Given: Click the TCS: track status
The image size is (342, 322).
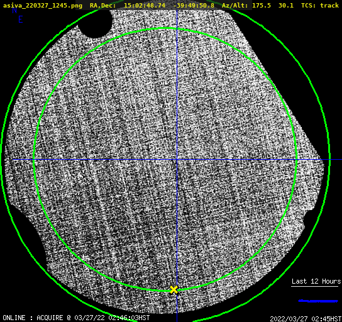Looking at the screenshot, I should tap(320, 5).
